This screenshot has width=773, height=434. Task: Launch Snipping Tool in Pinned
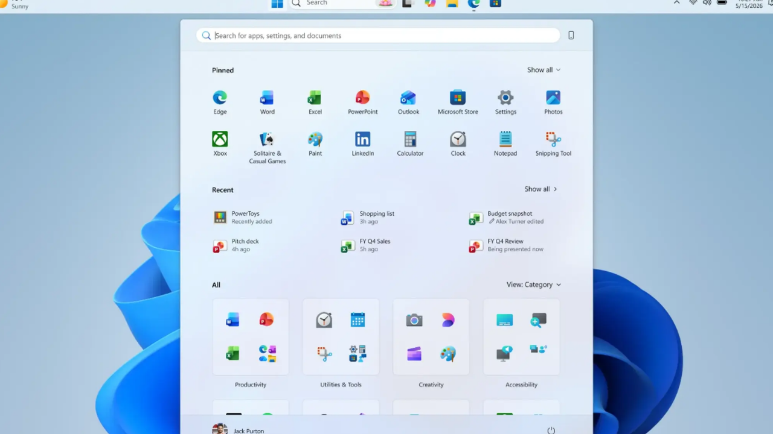553,144
